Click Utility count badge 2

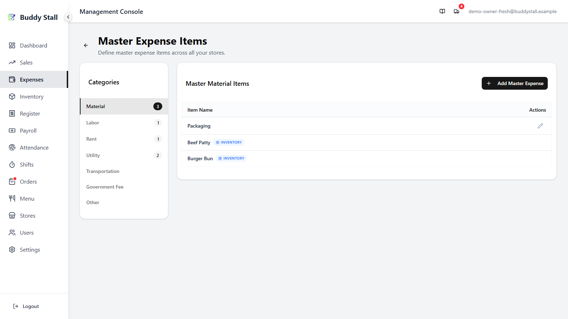click(158, 155)
